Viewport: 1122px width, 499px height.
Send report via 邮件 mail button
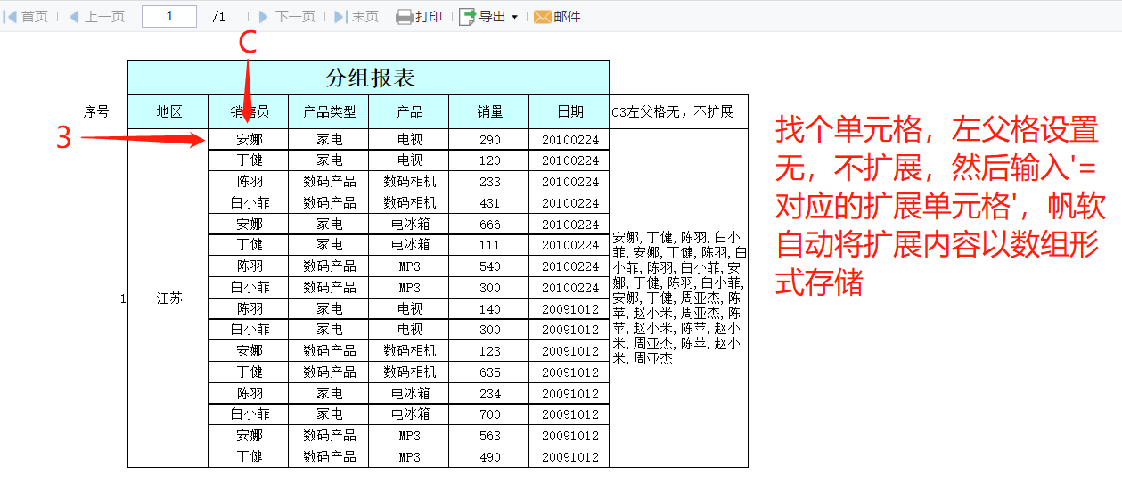tap(557, 17)
